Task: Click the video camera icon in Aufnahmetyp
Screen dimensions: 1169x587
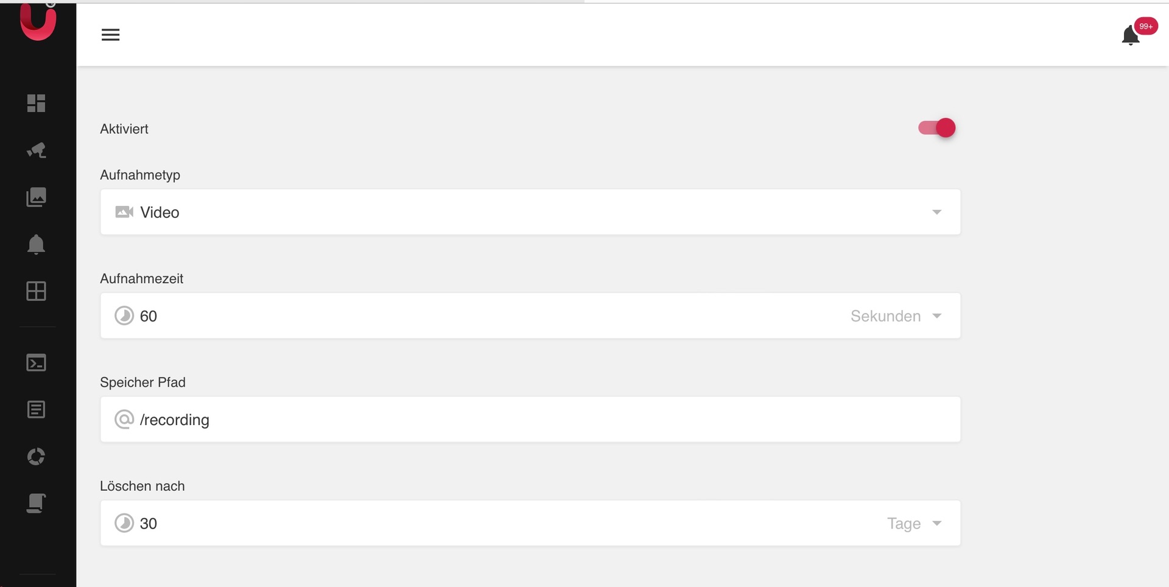Action: (x=124, y=212)
